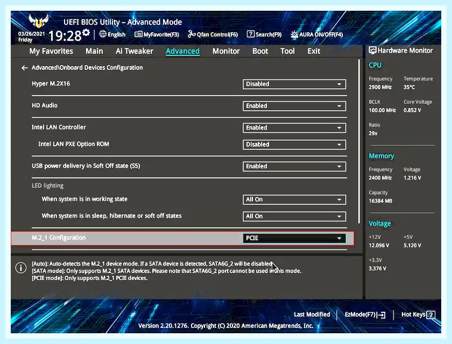
Task: Click the Search(F9) question mark icon
Action: (x=251, y=34)
